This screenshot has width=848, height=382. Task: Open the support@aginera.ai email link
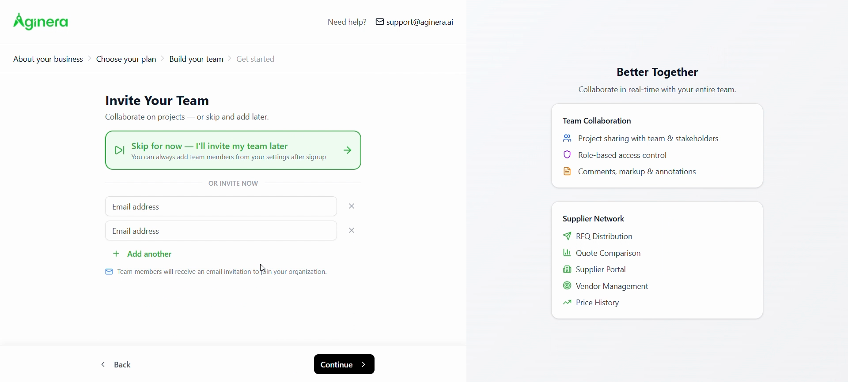[420, 22]
